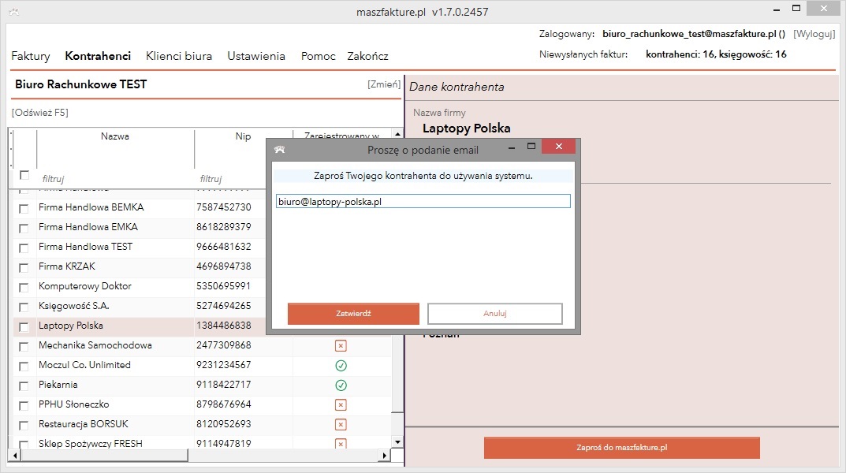846x473 pixels.
Task: Open the Klienci biura menu
Action: click(179, 56)
